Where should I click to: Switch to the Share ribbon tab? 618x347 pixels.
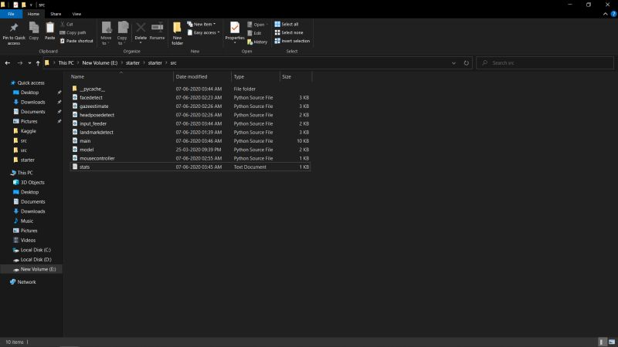click(x=56, y=14)
